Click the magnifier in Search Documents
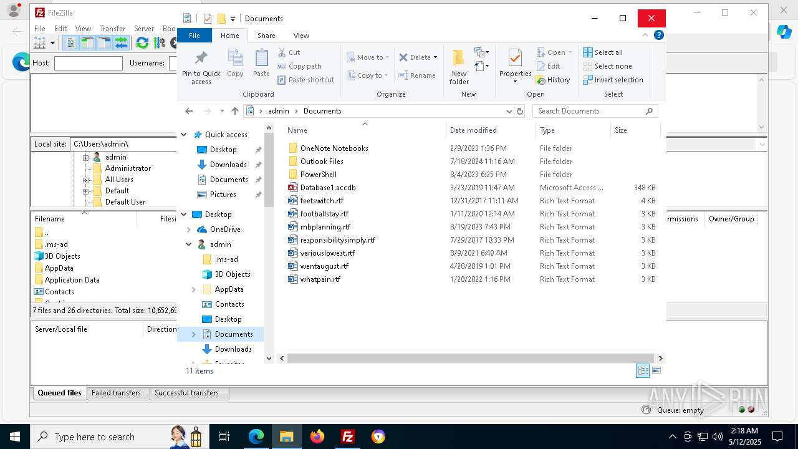This screenshot has width=798, height=449. [649, 111]
